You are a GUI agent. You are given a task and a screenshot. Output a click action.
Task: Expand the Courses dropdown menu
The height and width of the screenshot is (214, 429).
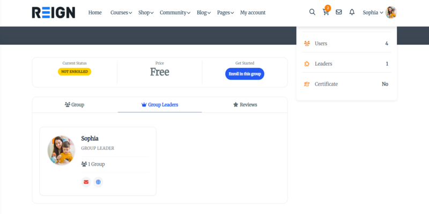[121, 12]
